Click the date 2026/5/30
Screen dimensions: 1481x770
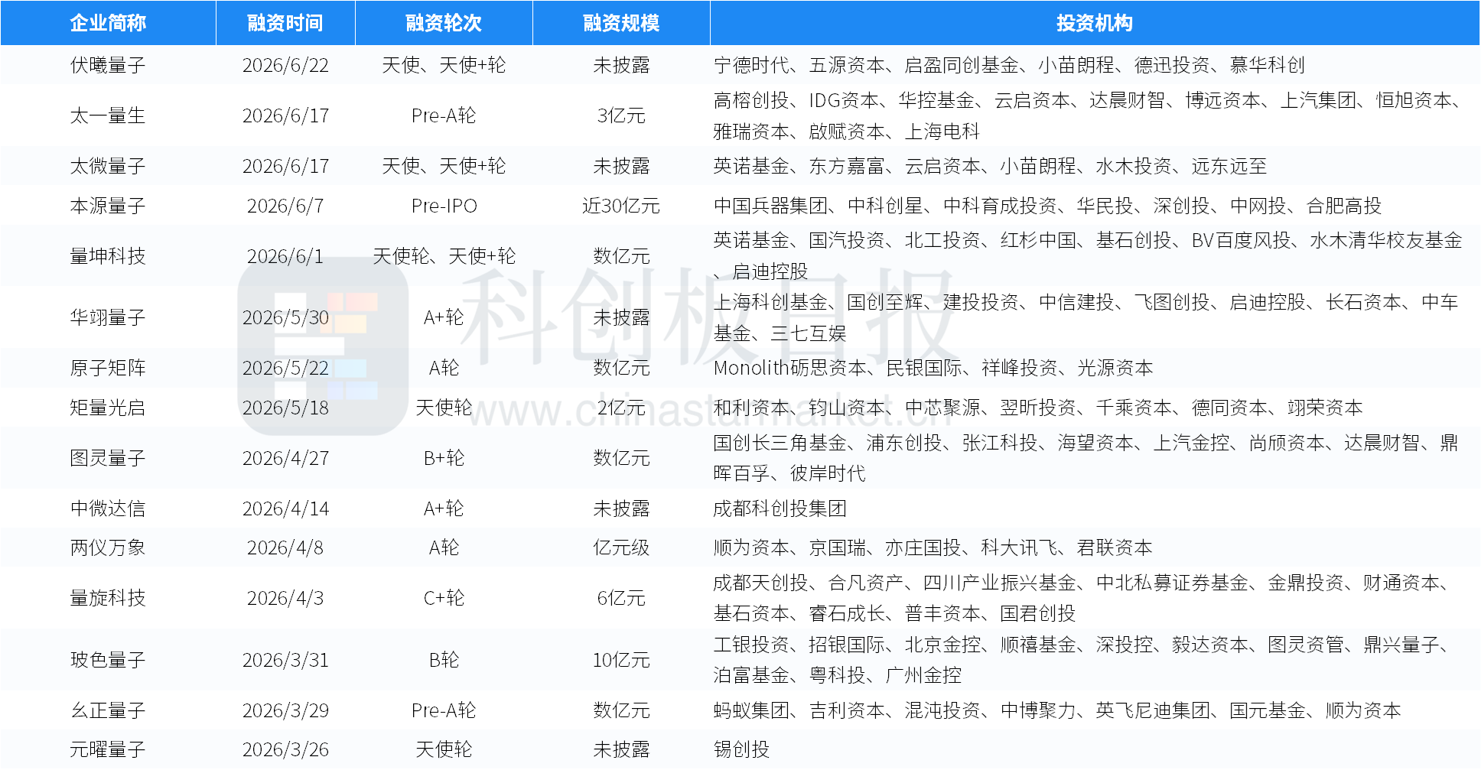tap(285, 317)
